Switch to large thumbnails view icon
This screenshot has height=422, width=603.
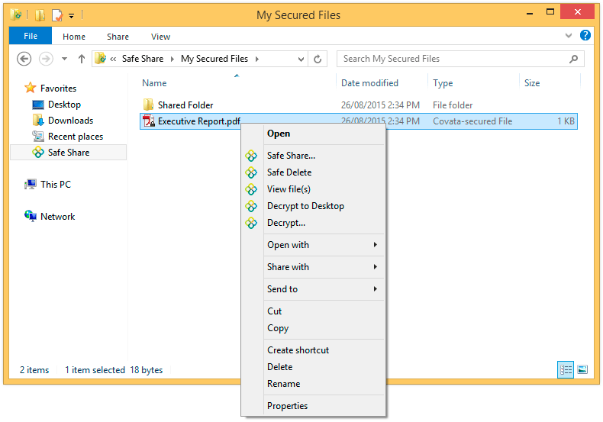(x=582, y=370)
